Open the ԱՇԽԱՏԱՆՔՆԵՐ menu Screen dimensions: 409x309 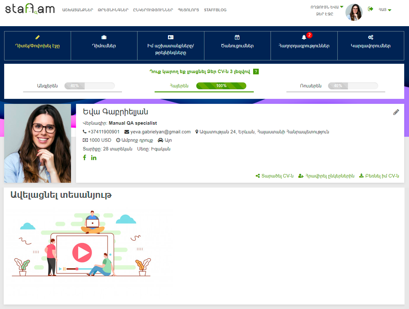click(77, 10)
